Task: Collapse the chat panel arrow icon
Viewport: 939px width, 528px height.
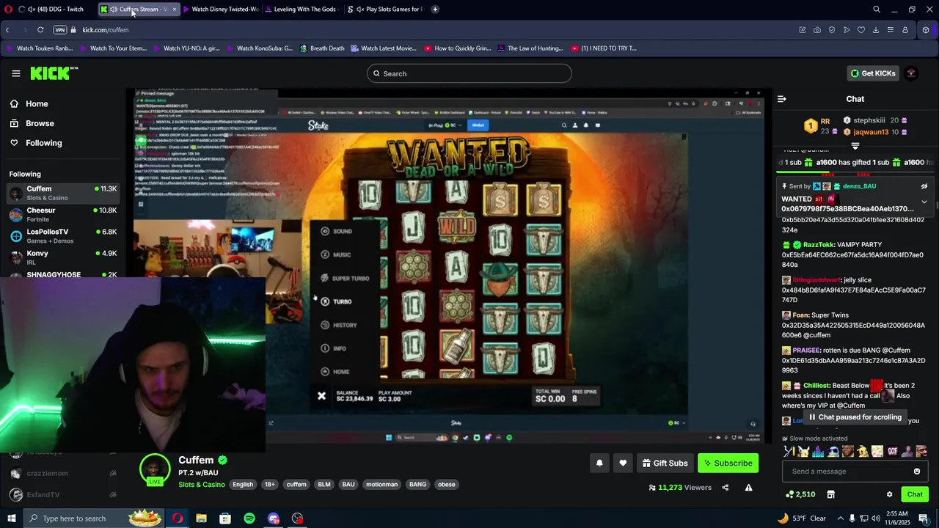Action: point(782,99)
